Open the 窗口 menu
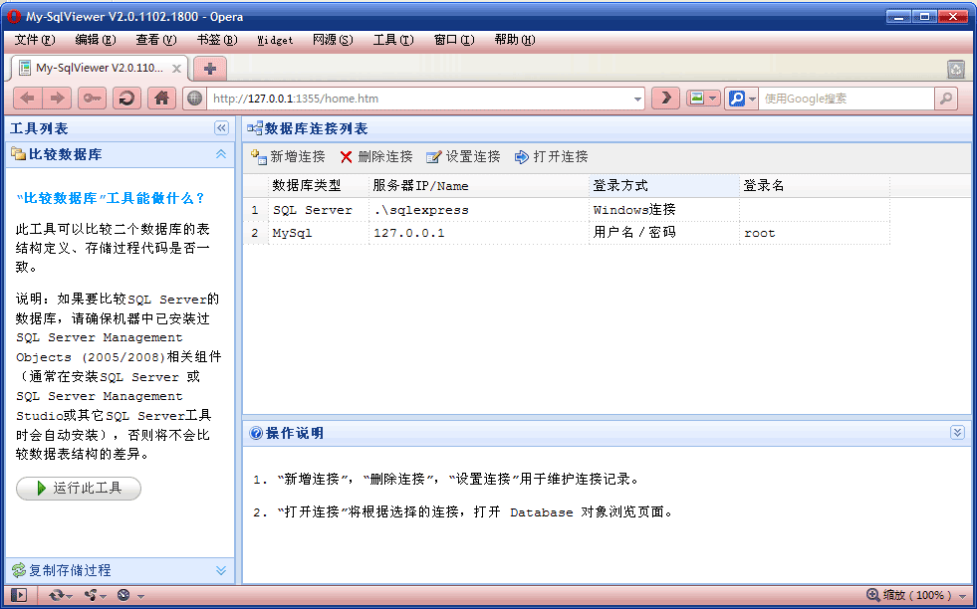Viewport: 977px width, 609px height. click(x=453, y=40)
